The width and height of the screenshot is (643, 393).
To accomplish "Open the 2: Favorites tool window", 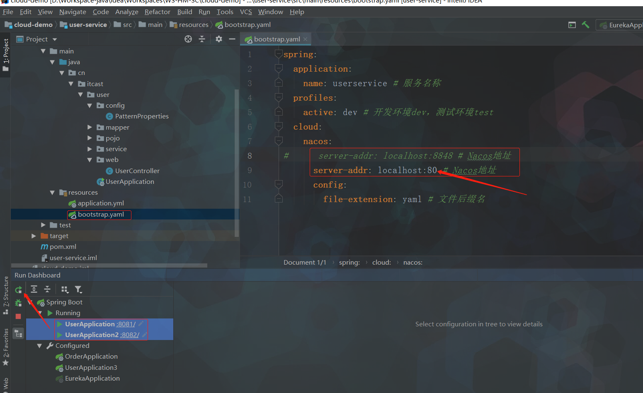I will coord(5,347).
